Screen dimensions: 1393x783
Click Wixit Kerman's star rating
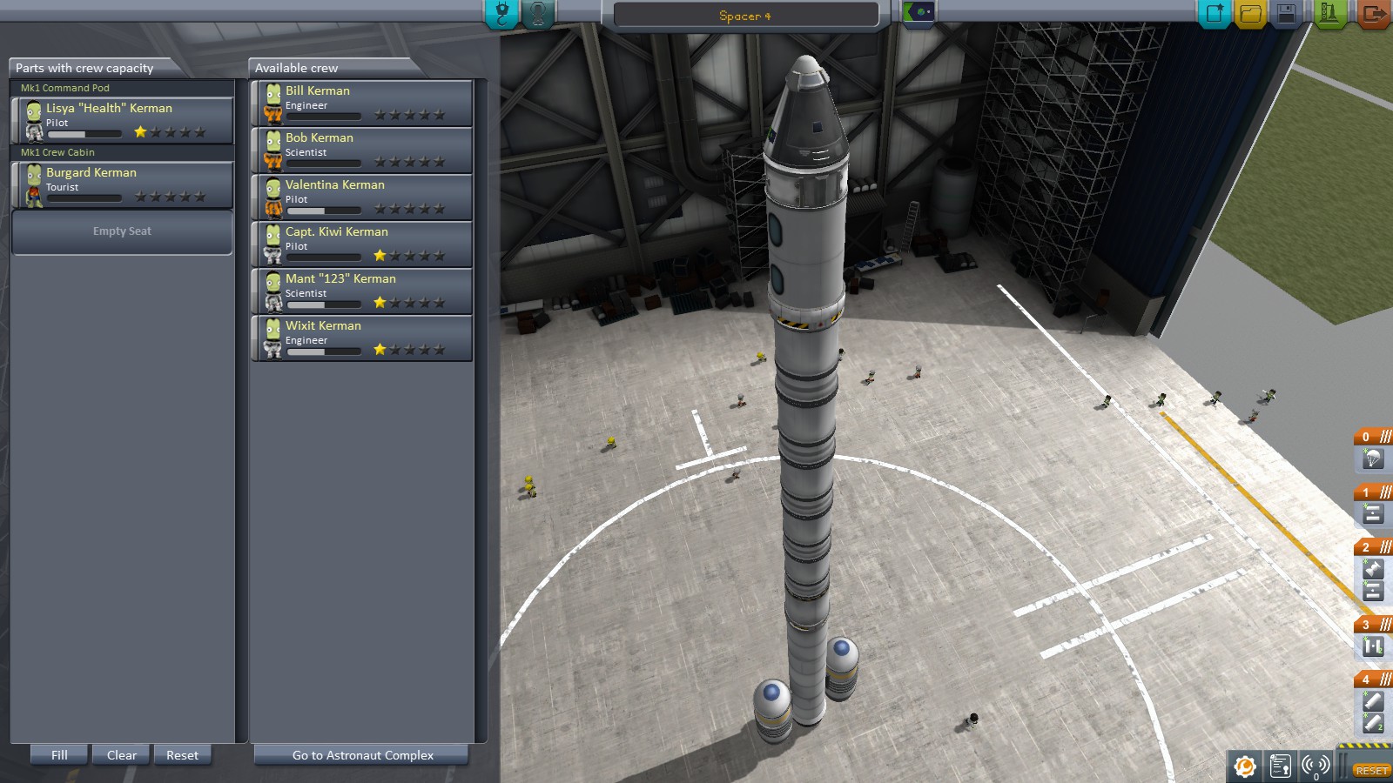[x=409, y=350]
